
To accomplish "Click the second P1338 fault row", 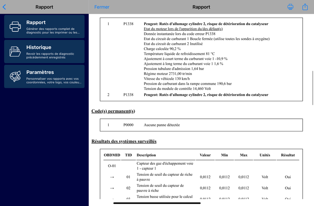I will [201, 95].
